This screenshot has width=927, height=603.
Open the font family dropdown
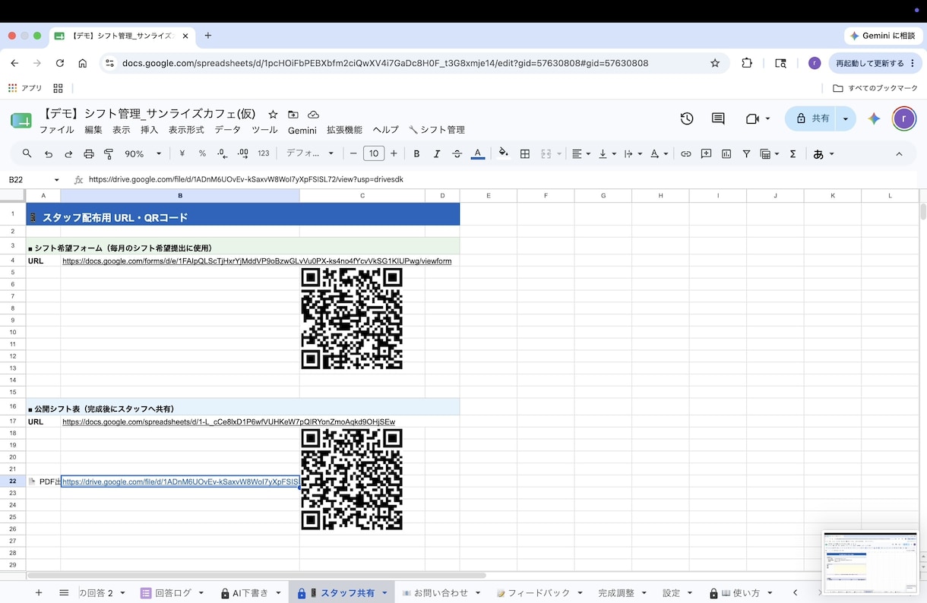[310, 153]
